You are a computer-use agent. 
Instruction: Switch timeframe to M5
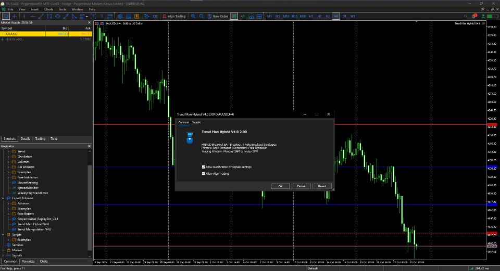click(278, 16)
